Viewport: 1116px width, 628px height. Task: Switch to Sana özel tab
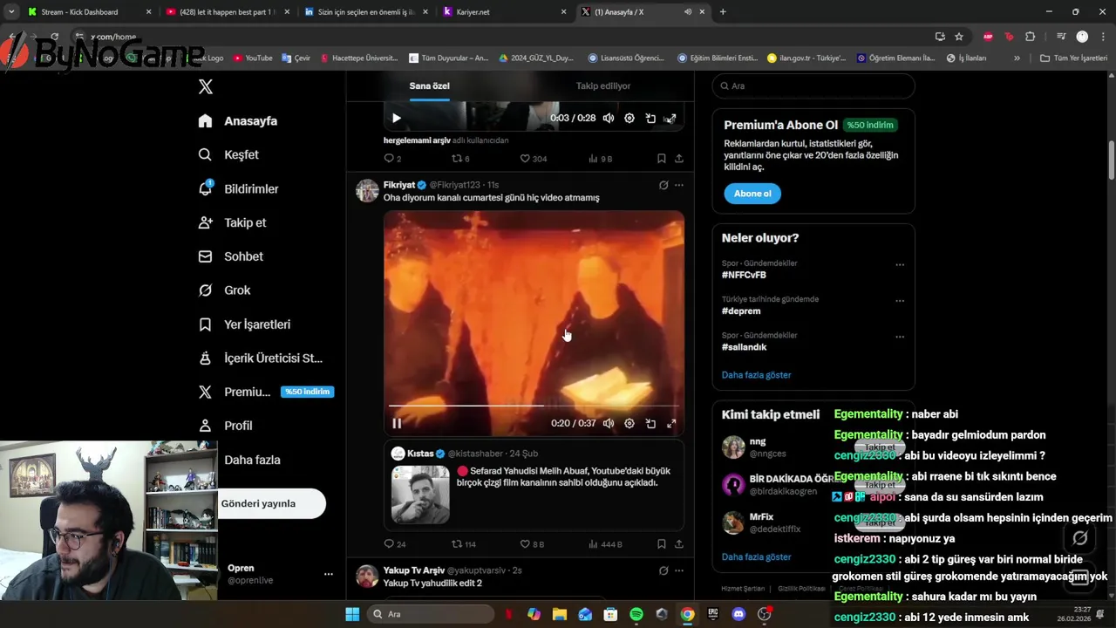(430, 86)
